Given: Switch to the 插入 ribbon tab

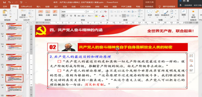Looking at the screenshot, I should click(x=38, y=6).
